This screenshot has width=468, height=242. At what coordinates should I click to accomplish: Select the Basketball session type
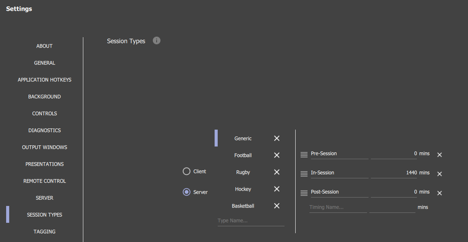coord(243,206)
